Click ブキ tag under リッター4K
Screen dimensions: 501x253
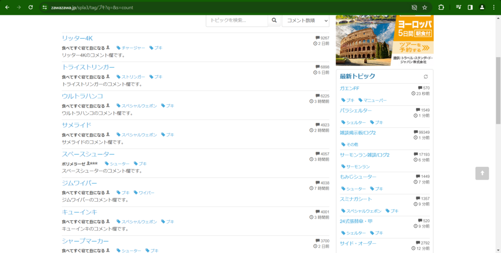(156, 48)
